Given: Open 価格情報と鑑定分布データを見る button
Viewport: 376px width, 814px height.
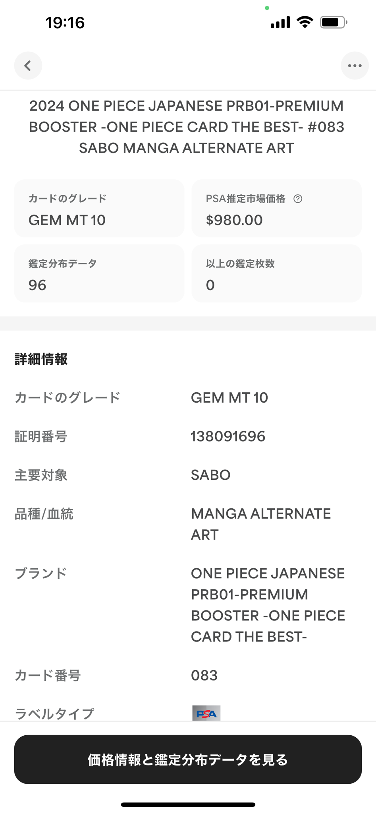Looking at the screenshot, I should [x=188, y=759].
